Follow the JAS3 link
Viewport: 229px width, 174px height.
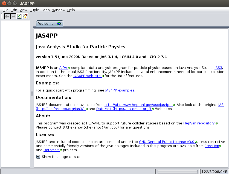(x=218, y=68)
